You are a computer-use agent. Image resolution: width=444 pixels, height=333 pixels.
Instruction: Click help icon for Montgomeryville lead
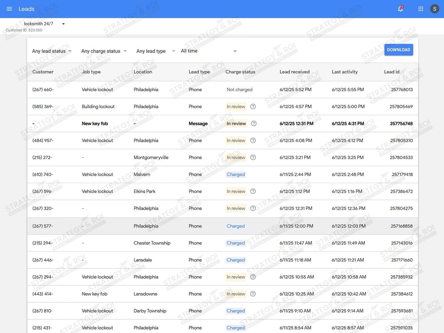tap(253, 158)
